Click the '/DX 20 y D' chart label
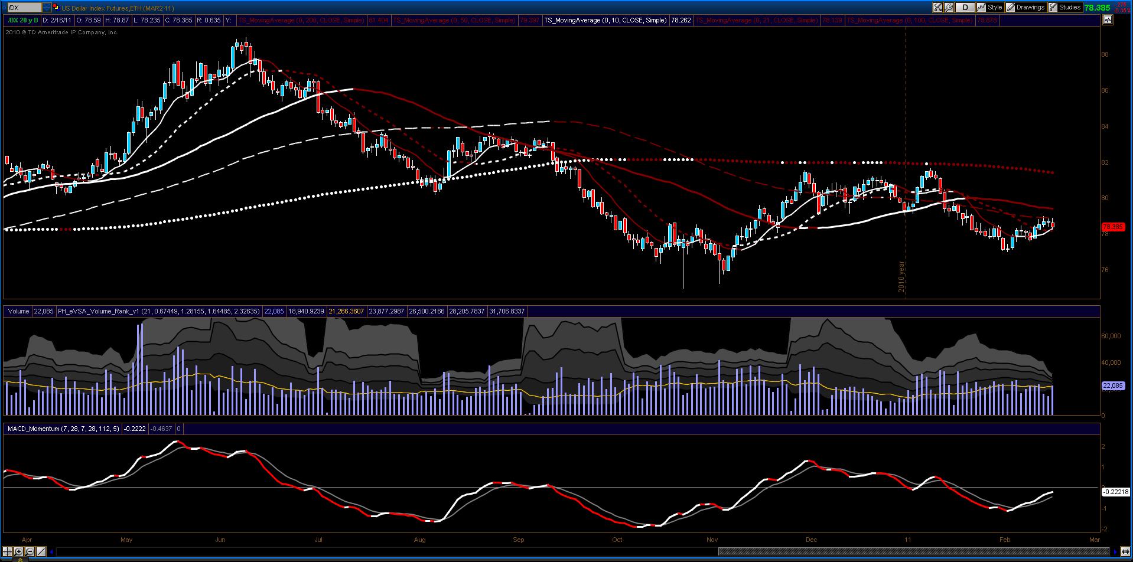The height and width of the screenshot is (562, 1133). tap(23, 20)
